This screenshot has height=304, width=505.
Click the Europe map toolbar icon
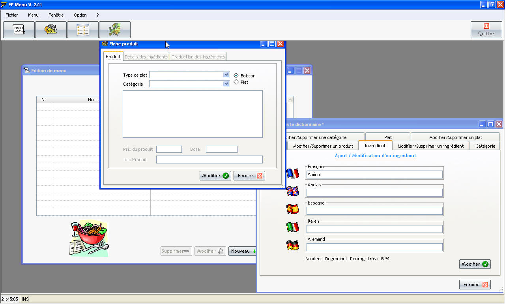pos(115,30)
